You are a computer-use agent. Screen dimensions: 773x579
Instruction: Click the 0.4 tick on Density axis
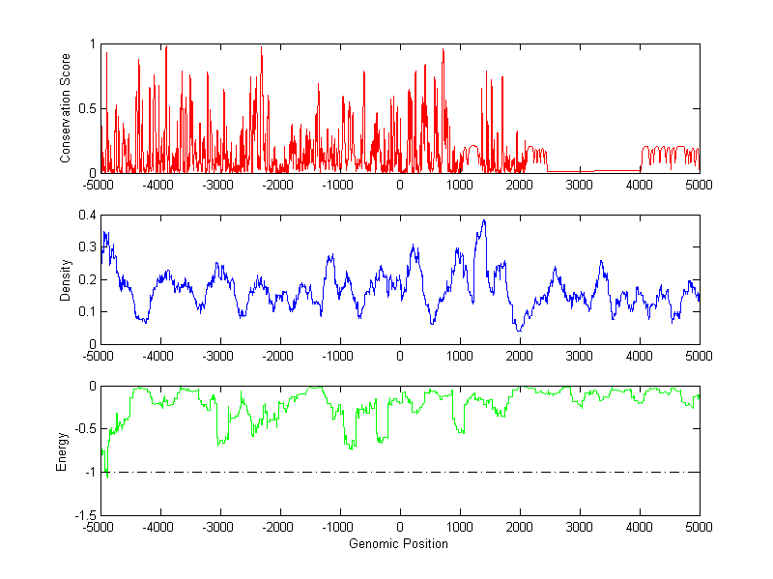[x=86, y=216]
